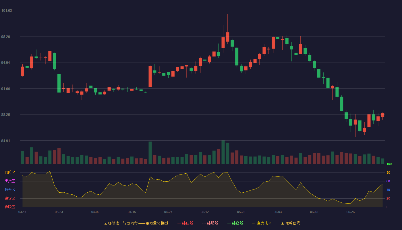402x230 pixels.
Task: Toggle the 强撑线 legend series
Action: click(235, 223)
